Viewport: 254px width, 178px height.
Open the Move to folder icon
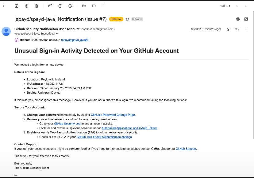(x=84, y=6)
